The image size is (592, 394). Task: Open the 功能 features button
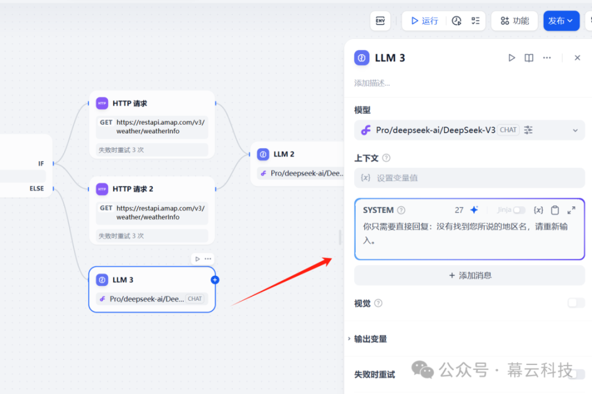(514, 21)
